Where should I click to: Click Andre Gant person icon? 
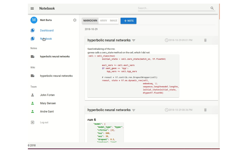click(33, 111)
